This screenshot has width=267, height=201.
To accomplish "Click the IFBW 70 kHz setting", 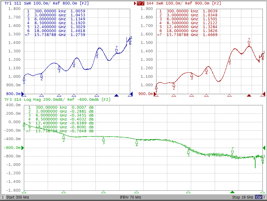I will pyautogui.click(x=130, y=197).
